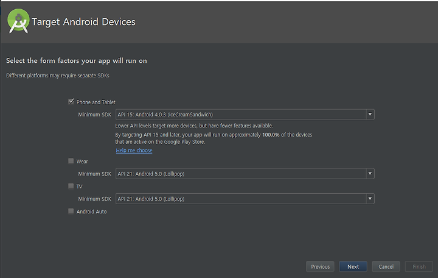Tick the Android Auto checkbox
The width and height of the screenshot is (438, 278).
(71, 211)
